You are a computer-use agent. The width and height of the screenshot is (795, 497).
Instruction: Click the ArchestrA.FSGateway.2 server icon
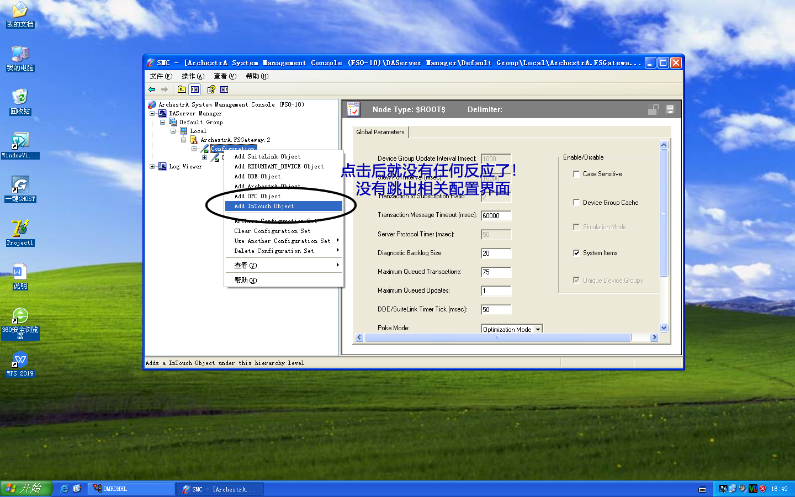[x=194, y=140]
